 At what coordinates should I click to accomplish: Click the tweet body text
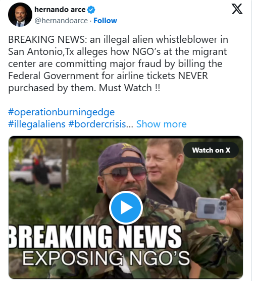point(118,63)
